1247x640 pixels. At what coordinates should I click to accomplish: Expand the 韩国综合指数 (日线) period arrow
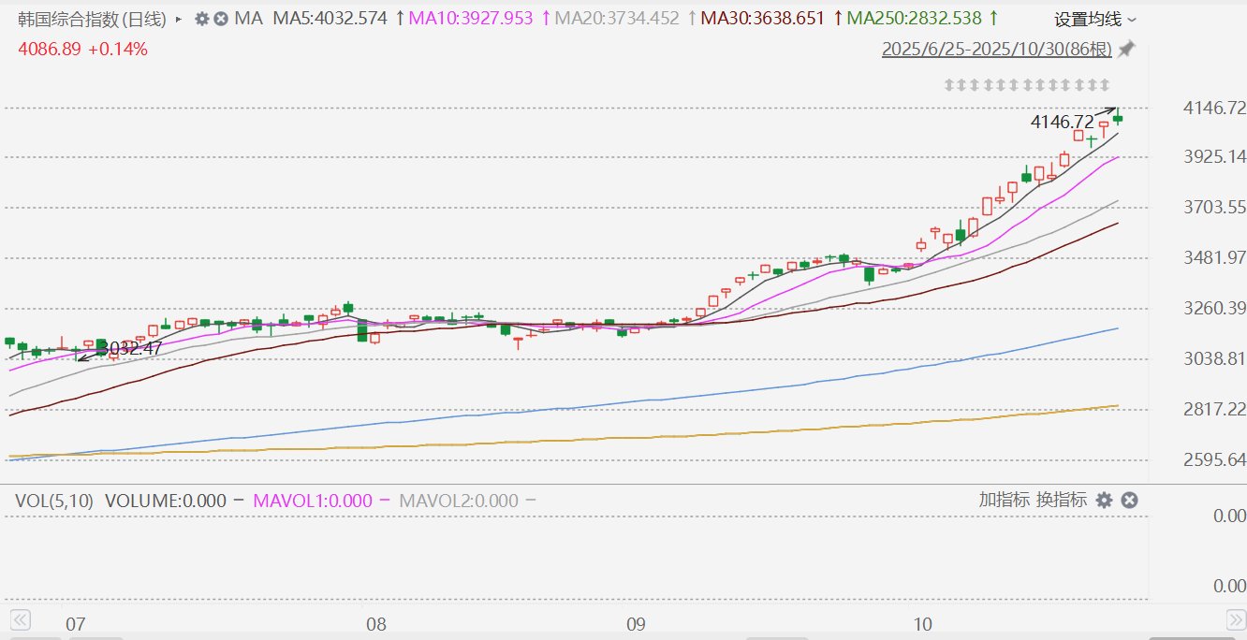tap(178, 19)
